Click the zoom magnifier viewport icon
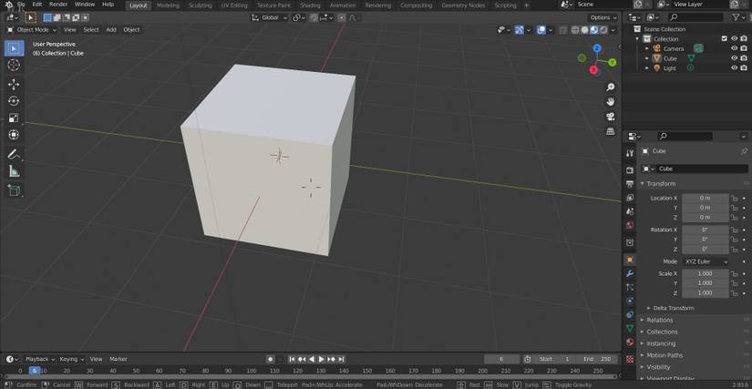 click(611, 87)
